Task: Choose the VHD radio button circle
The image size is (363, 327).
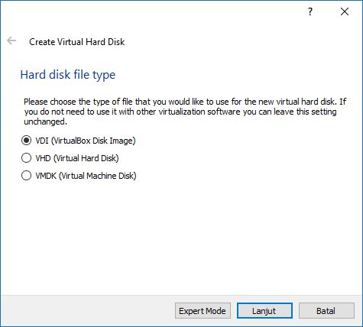Action: pyautogui.click(x=27, y=158)
